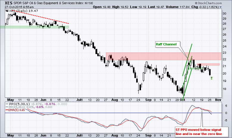Select the SPDR S&P Oil & Gas index name
This screenshot has width=232, height=138.
[49, 3]
